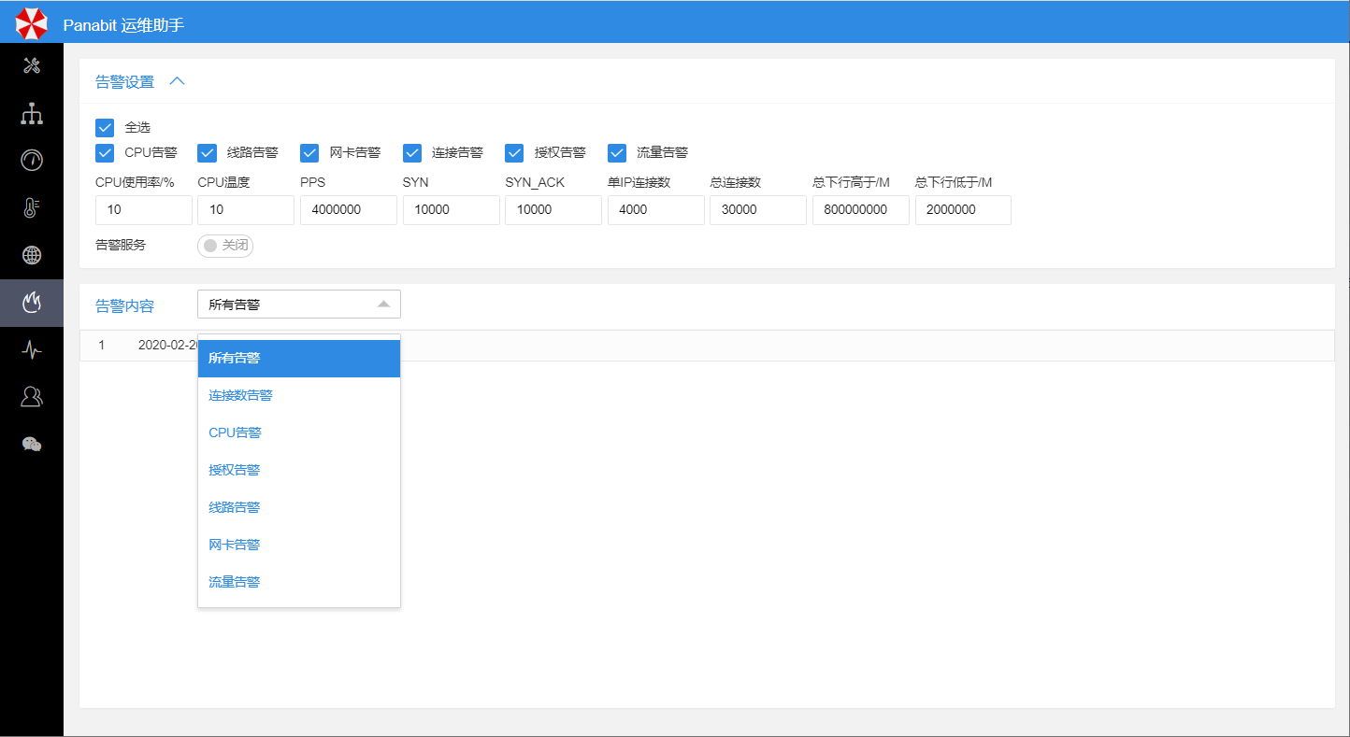1350x737 pixels.
Task: Click the PPS value input field
Action: tap(348, 210)
